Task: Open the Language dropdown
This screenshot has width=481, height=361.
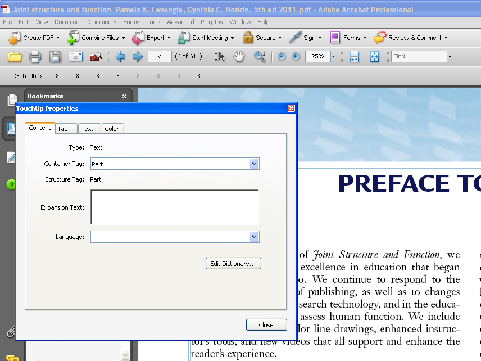Action: tap(255, 237)
